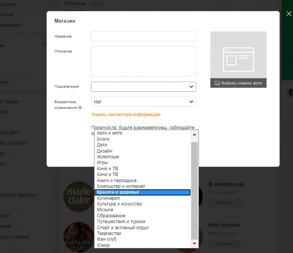The width and height of the screenshot is (293, 253).
Task: Click the dropdown list scroll-up arrow
Action: pyautogui.click(x=195, y=134)
